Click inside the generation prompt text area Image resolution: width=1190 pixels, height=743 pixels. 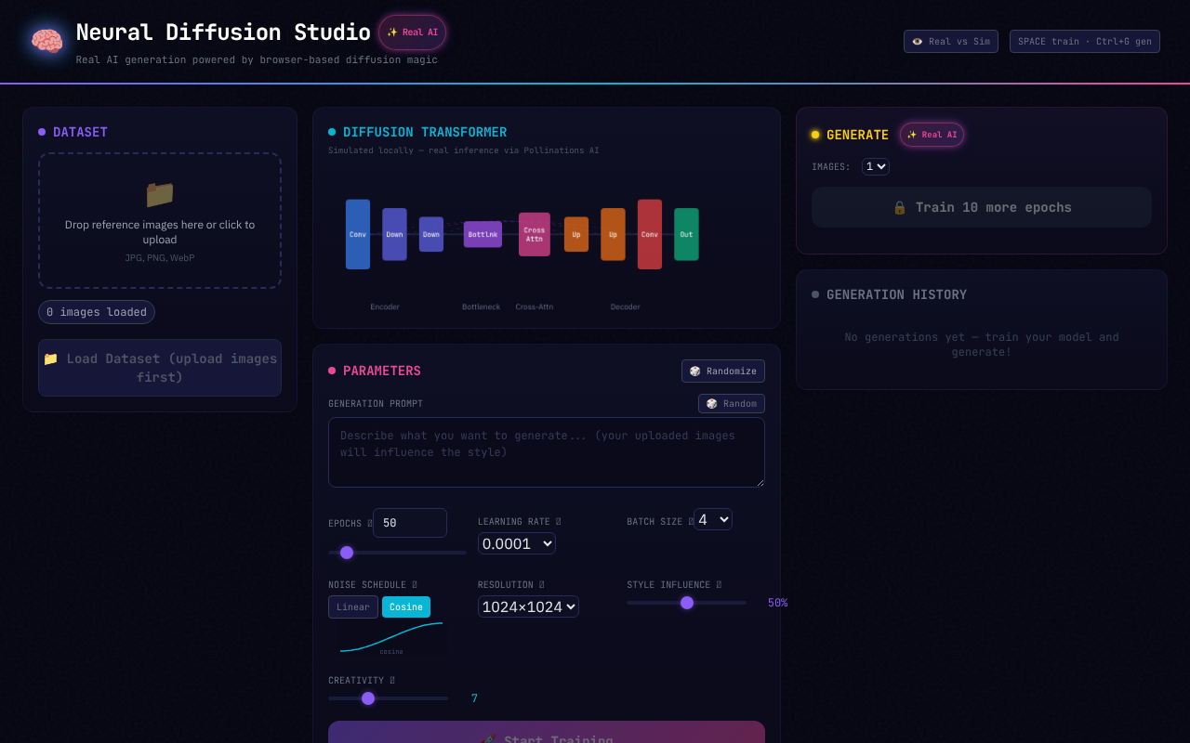(546, 452)
